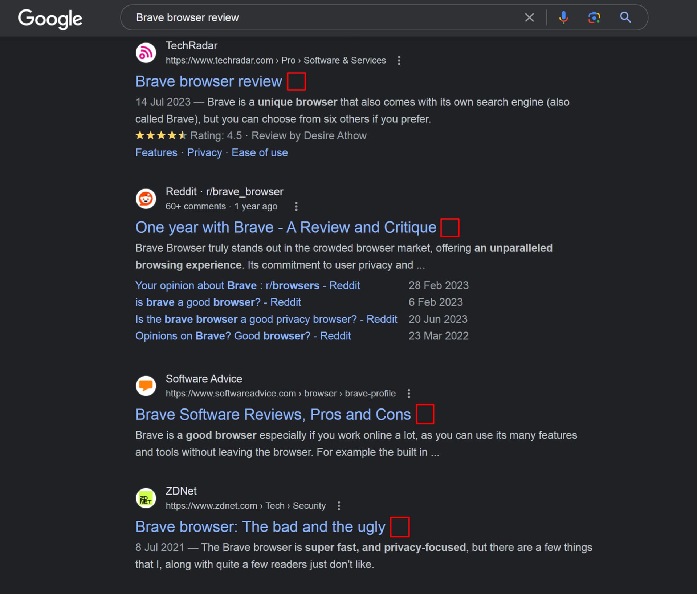This screenshot has height=594, width=697.
Task: Open "is brave a good browser?" thread
Action: click(218, 302)
